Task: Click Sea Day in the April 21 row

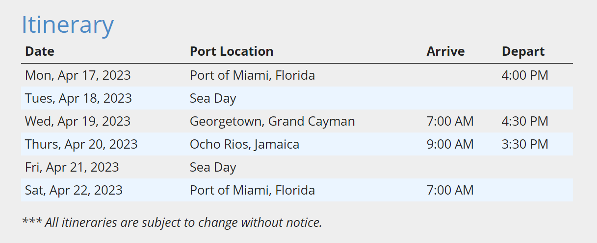Action: click(213, 167)
